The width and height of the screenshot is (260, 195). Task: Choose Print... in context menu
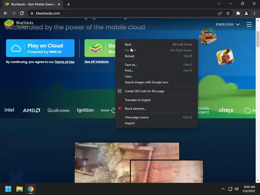click(x=156, y=71)
